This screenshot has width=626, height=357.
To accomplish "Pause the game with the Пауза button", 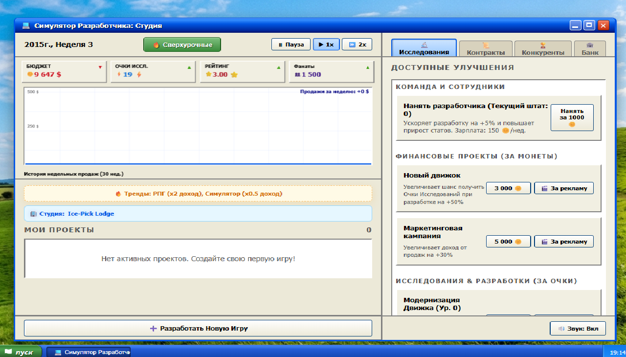I will point(291,45).
